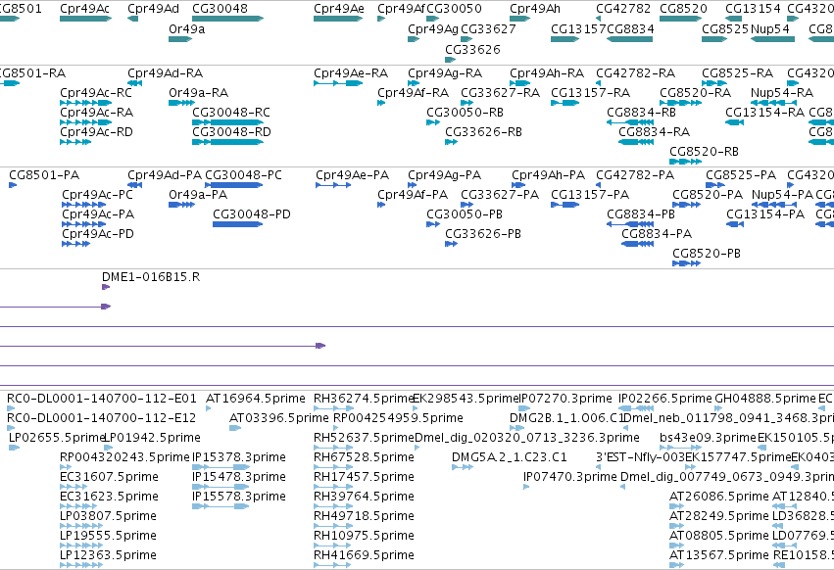Select the DME1-016B15.R feature
The height and width of the screenshot is (570, 834).
click(x=151, y=277)
